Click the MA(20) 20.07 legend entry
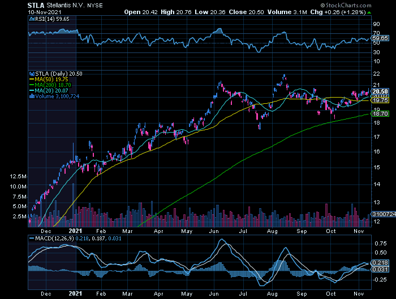This screenshot has height=299, width=396. (x=51, y=91)
